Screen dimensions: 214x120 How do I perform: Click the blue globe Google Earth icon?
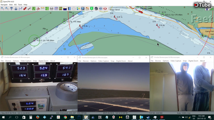click(x=83, y=9)
